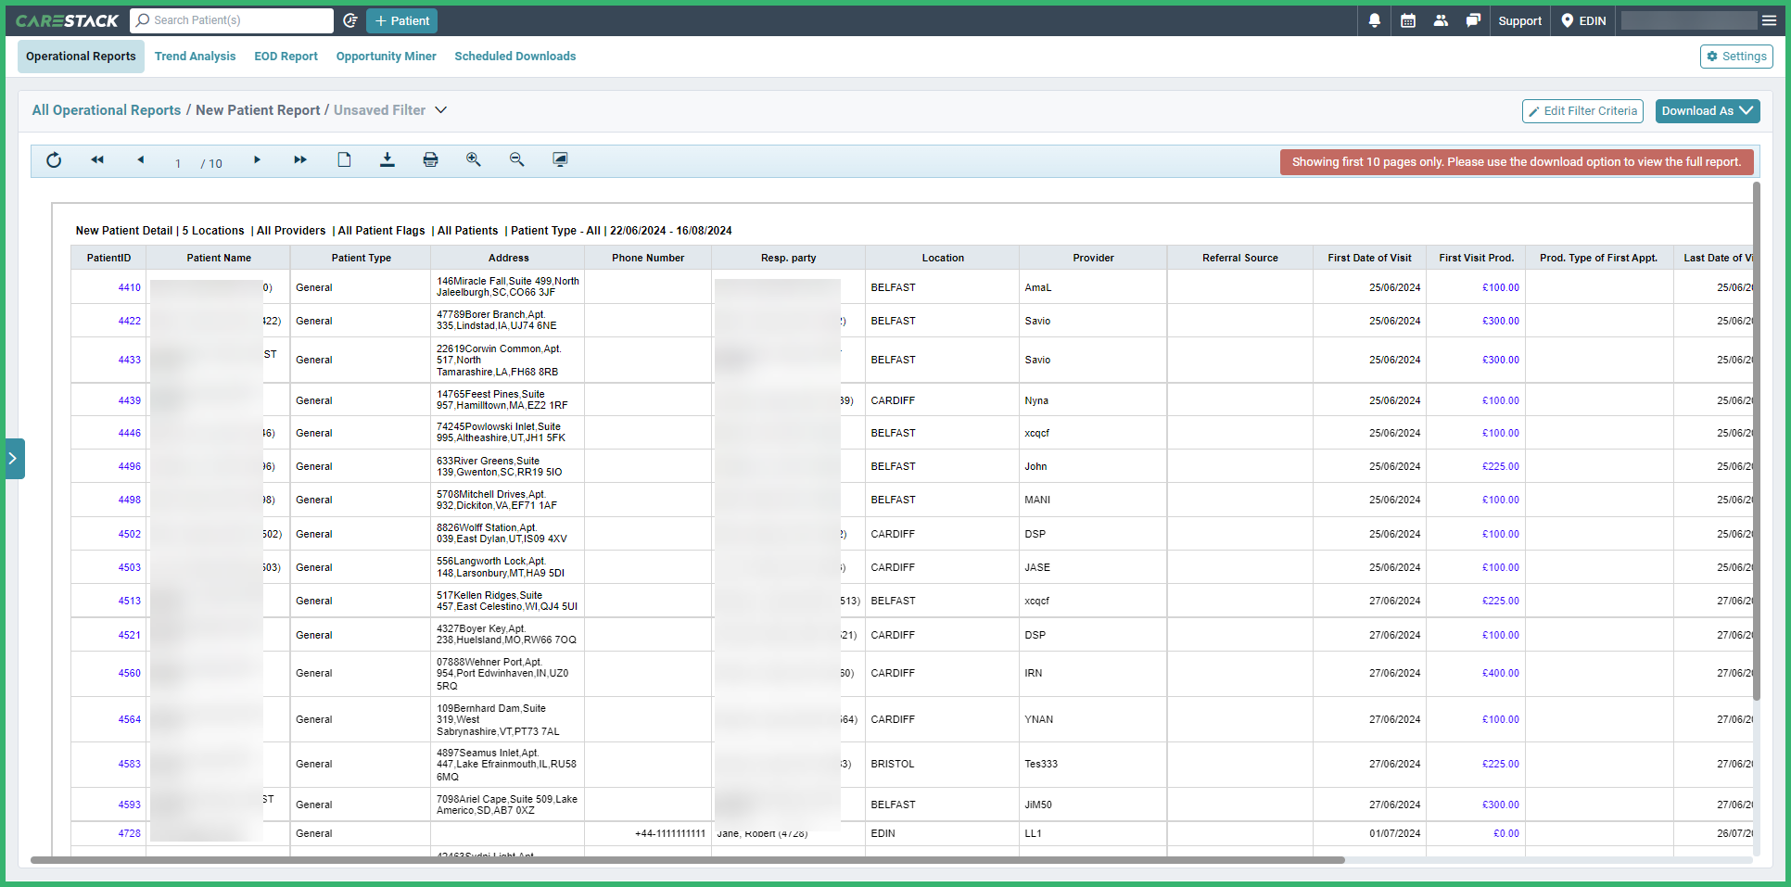Zoom out of the report

point(517,159)
